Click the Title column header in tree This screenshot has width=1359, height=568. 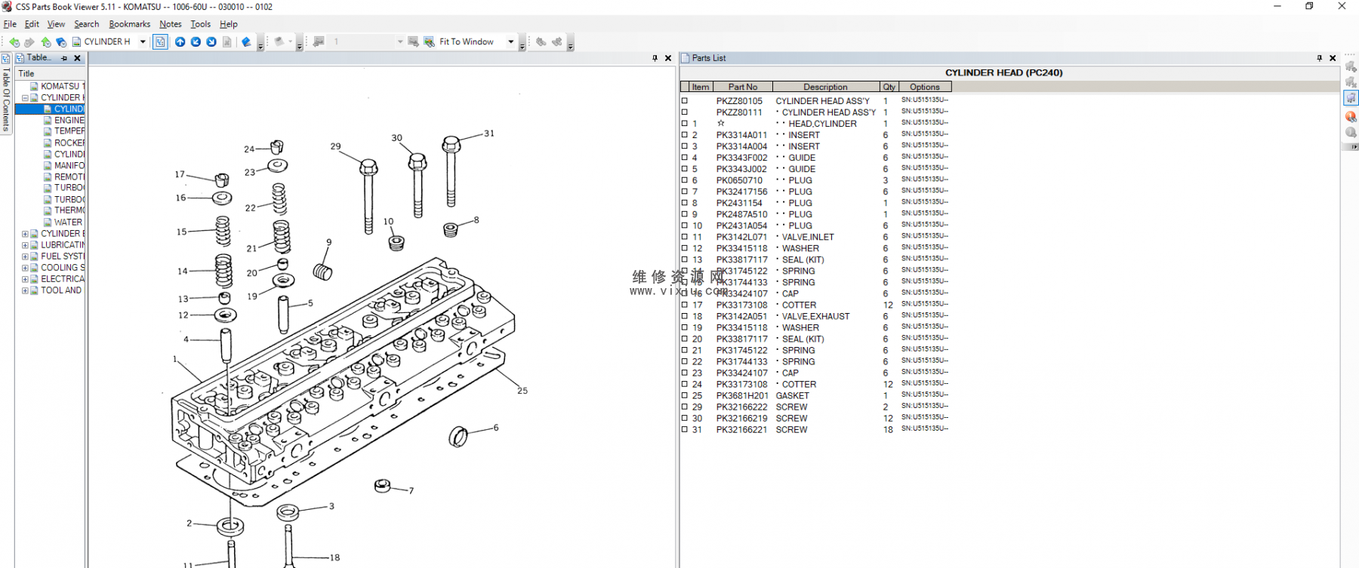tap(50, 74)
